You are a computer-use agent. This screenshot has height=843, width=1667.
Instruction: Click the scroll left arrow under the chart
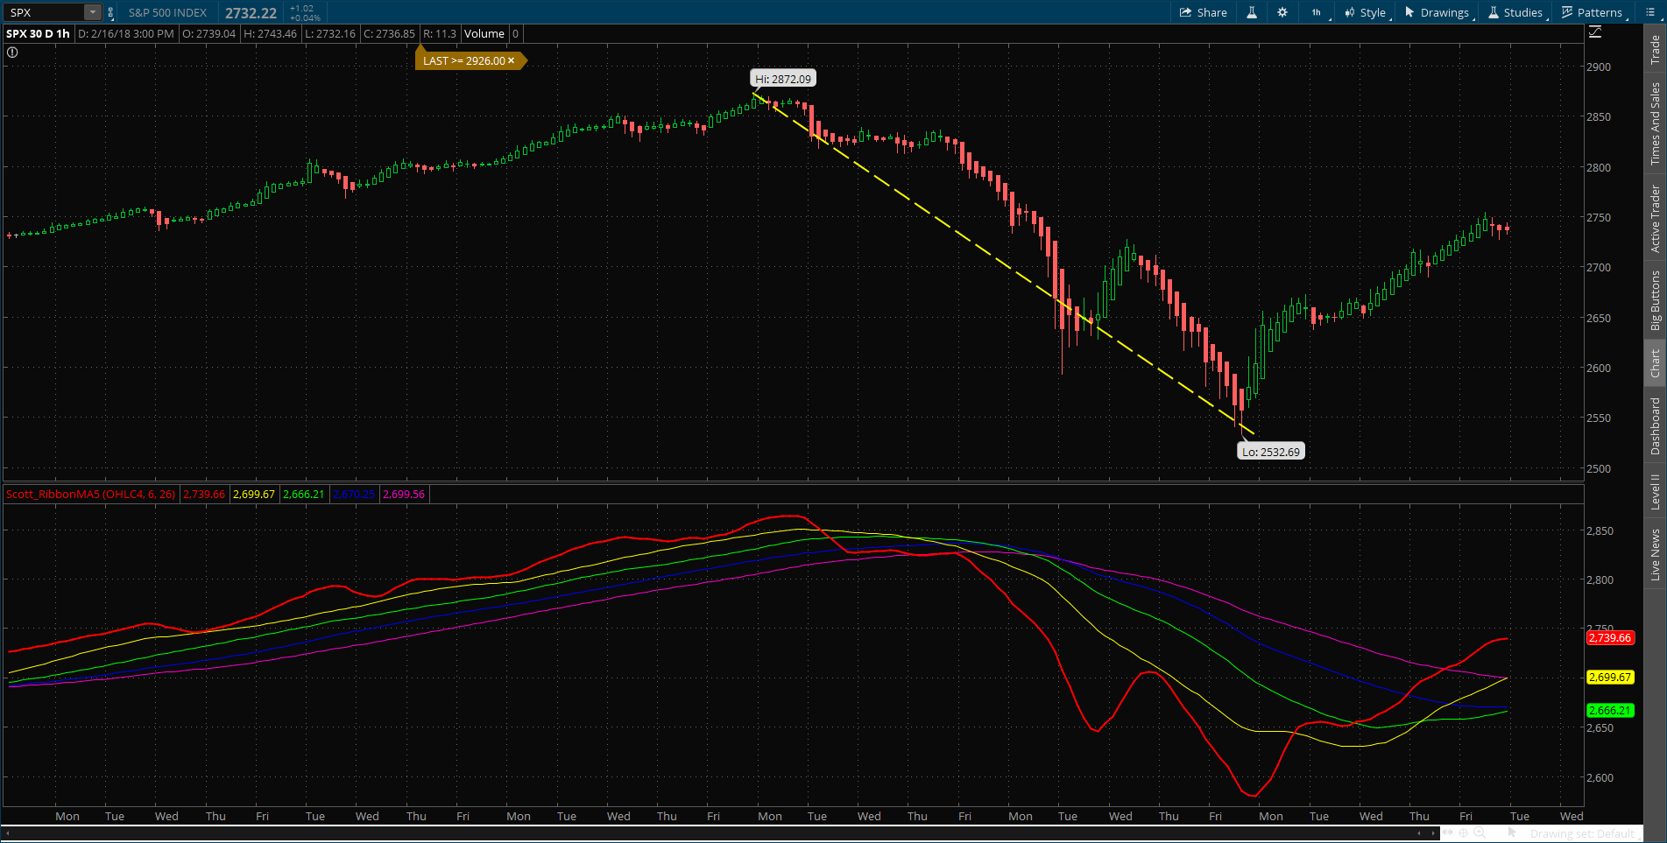6,832
